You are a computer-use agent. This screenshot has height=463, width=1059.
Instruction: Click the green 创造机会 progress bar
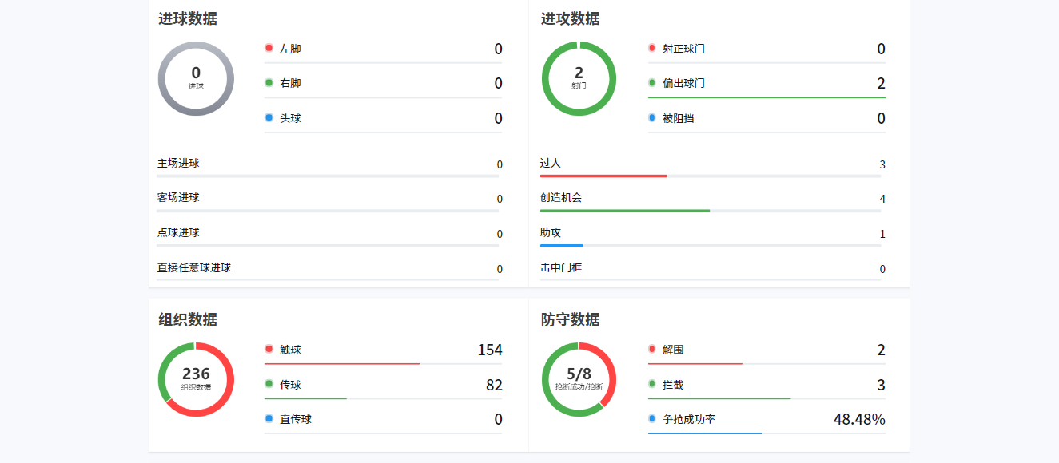point(624,211)
